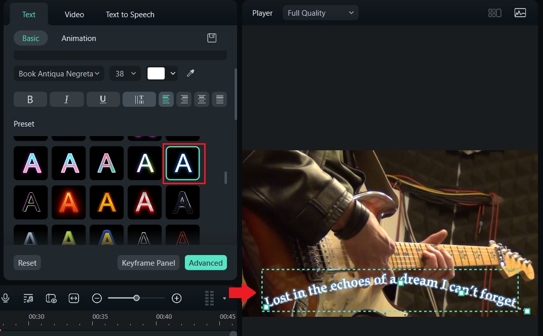Toggle underline text formatting
Viewport: 543px width, 336px height.
click(x=103, y=99)
